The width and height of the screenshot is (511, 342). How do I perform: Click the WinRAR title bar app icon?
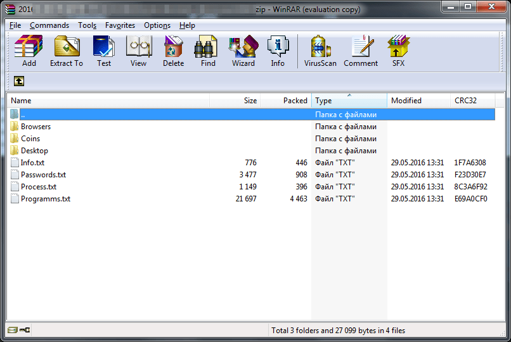pyautogui.click(x=10, y=9)
